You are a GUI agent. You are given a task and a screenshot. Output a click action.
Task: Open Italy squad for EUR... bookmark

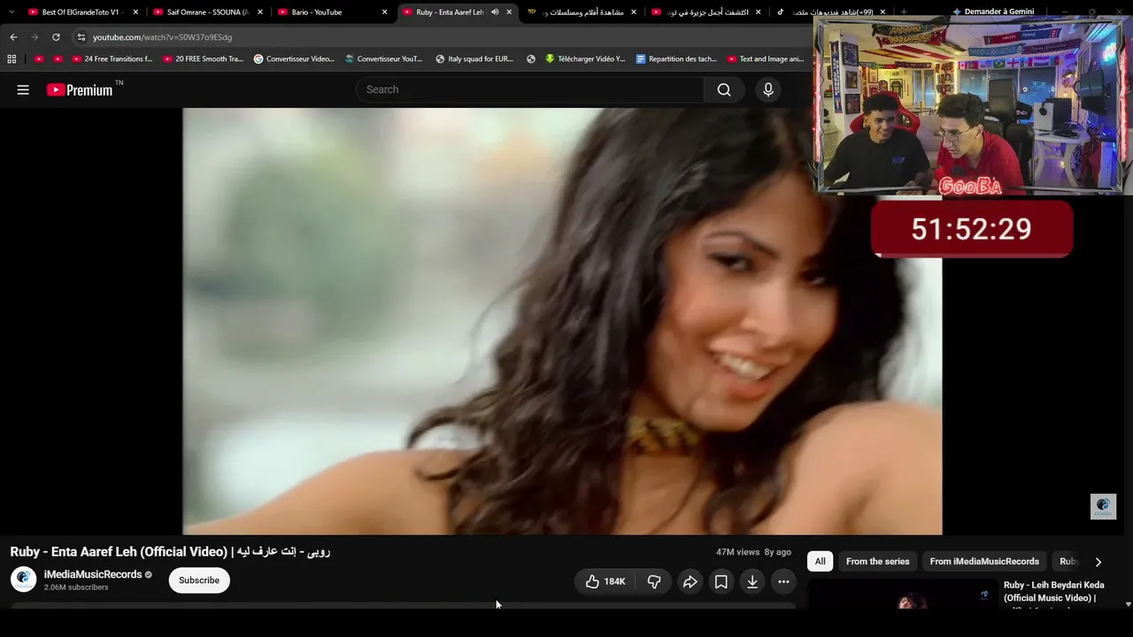click(x=474, y=59)
